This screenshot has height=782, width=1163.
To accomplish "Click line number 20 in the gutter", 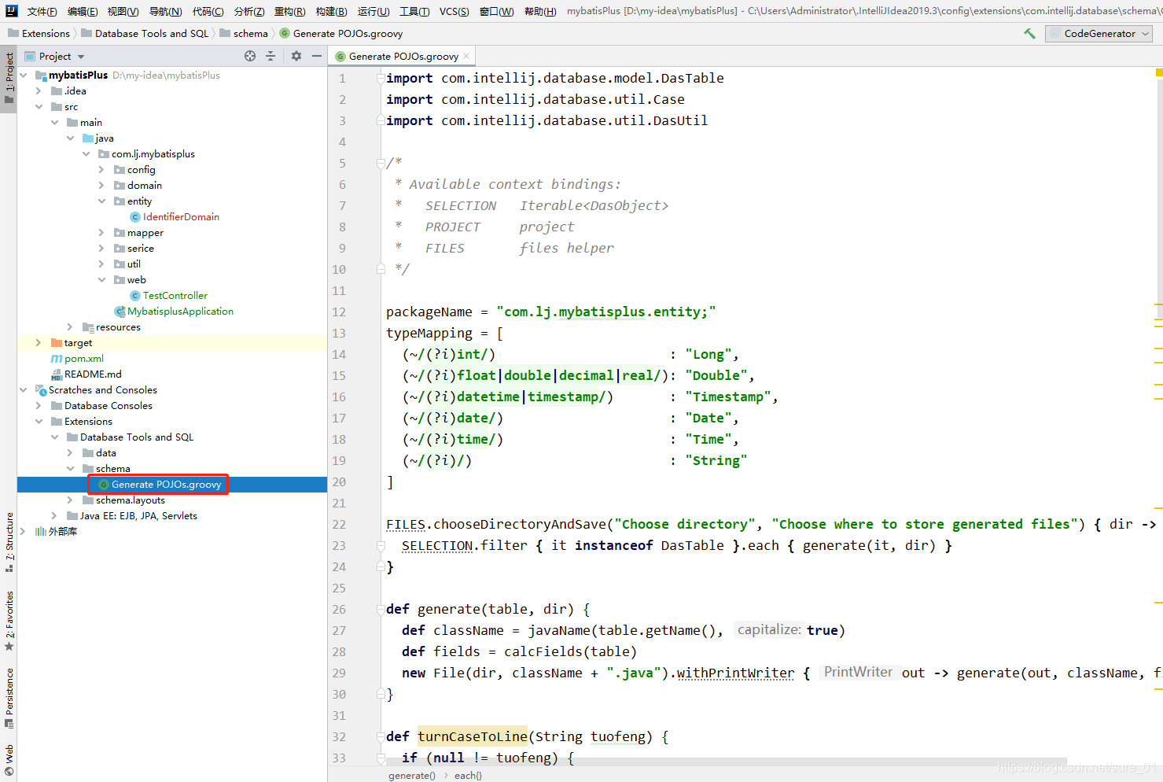I will click(x=339, y=482).
